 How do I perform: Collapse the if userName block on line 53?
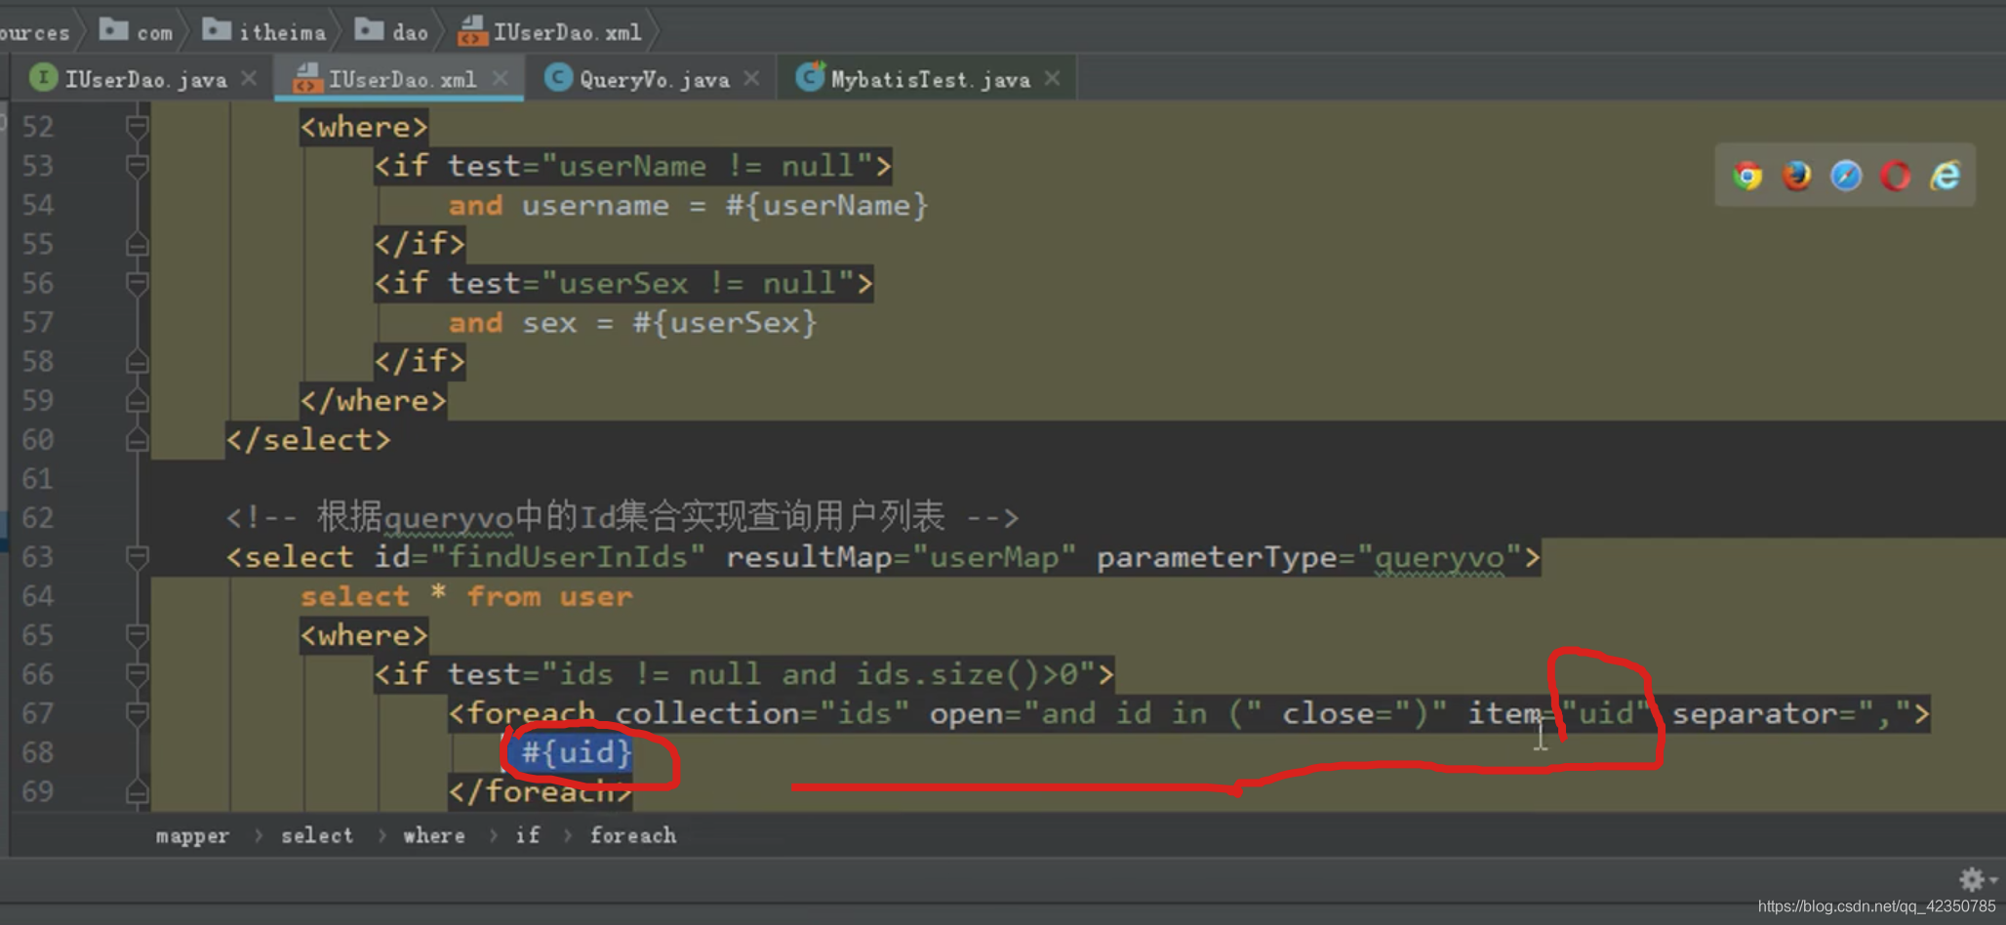point(137,166)
